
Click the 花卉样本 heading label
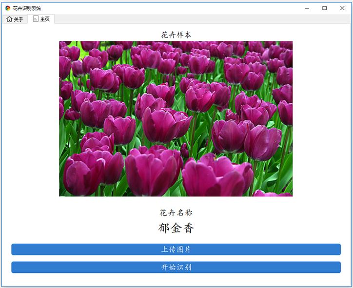click(x=176, y=35)
